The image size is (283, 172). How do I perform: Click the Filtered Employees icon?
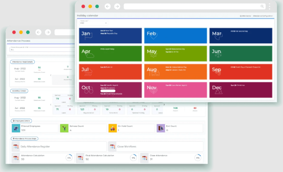pyautogui.click(x=15, y=128)
